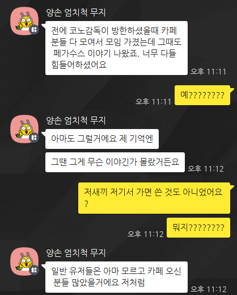
Task: Select the yellow 저새끼 저기서 message bubble
Action: pyautogui.click(x=154, y=198)
